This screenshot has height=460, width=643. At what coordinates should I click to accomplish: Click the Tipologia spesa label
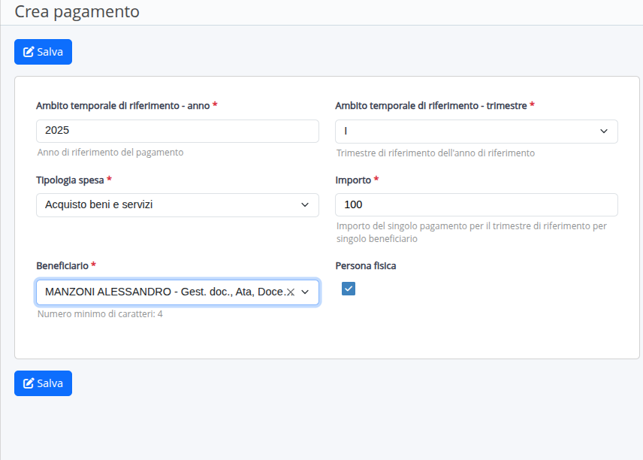tap(70, 180)
